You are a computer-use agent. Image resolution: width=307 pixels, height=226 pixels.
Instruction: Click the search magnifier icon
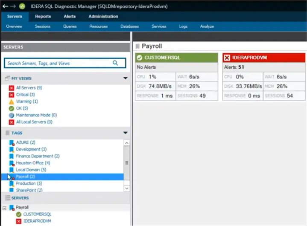point(115,63)
